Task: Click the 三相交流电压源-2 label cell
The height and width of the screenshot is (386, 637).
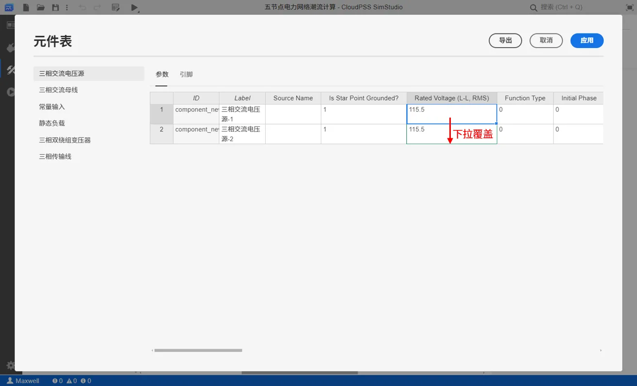Action: click(x=242, y=134)
